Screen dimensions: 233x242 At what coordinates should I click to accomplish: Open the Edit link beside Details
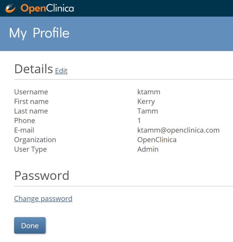[61, 71]
